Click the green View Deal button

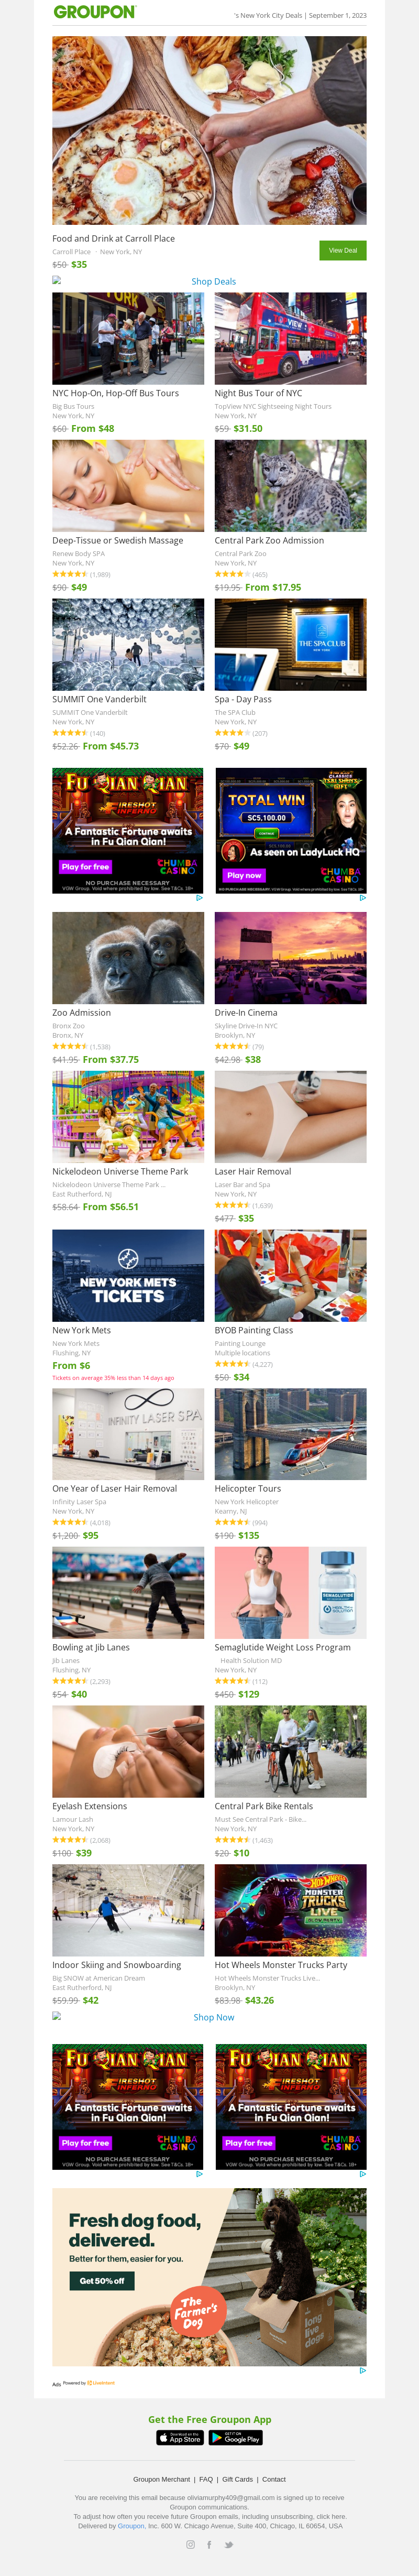(343, 251)
